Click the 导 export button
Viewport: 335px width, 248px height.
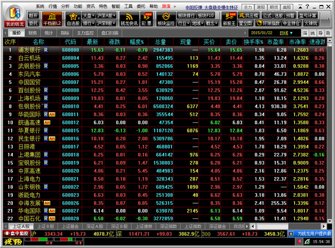click(320, 33)
